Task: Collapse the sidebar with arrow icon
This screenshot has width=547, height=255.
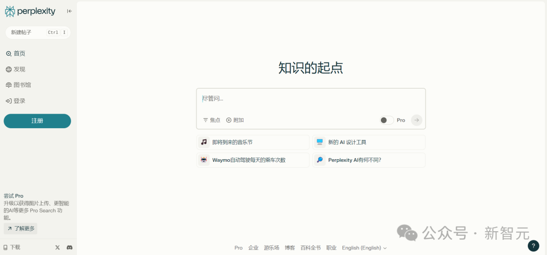Action: (69, 11)
